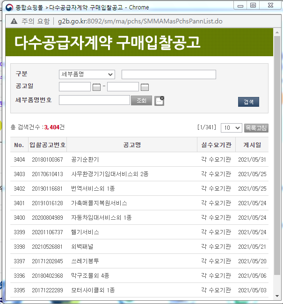Click the 게시일 column header
This screenshot has height=304, width=283.
(x=252, y=145)
